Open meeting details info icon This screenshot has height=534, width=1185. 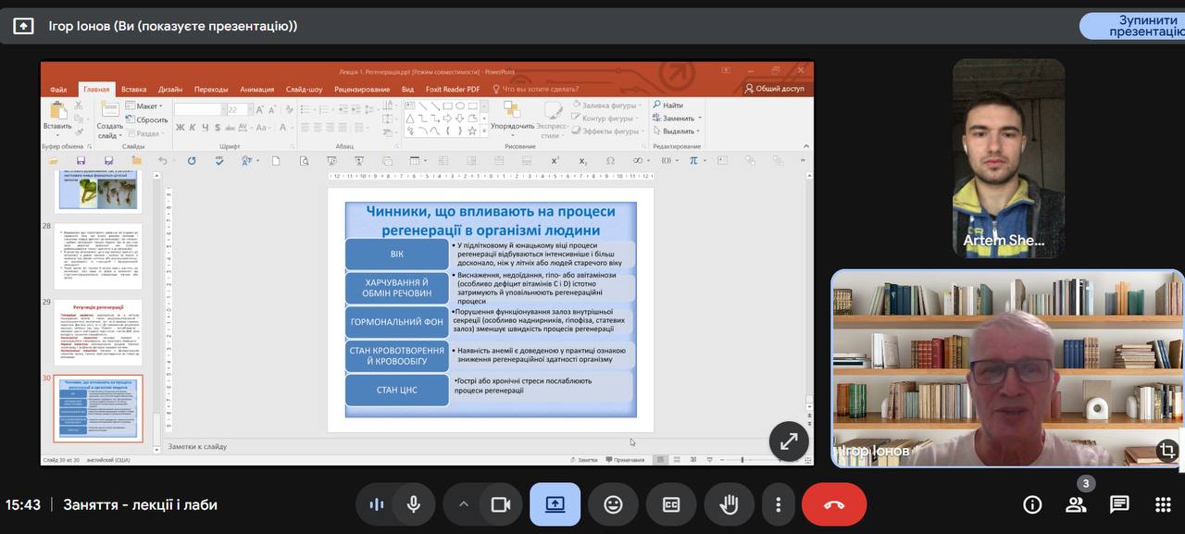[1032, 504]
